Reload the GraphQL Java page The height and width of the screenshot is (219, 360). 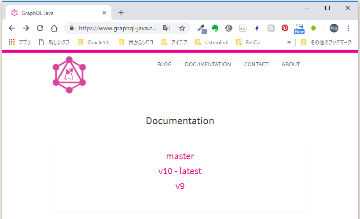point(40,28)
